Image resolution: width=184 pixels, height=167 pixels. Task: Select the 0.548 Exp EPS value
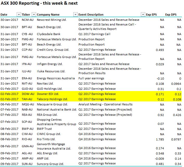tap(160, 153)
